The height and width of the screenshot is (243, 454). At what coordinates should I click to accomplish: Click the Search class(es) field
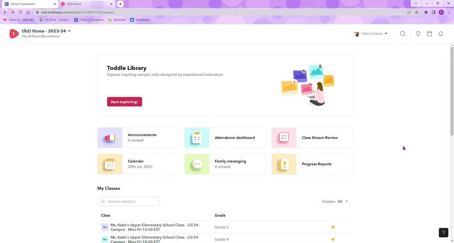[x=128, y=201]
